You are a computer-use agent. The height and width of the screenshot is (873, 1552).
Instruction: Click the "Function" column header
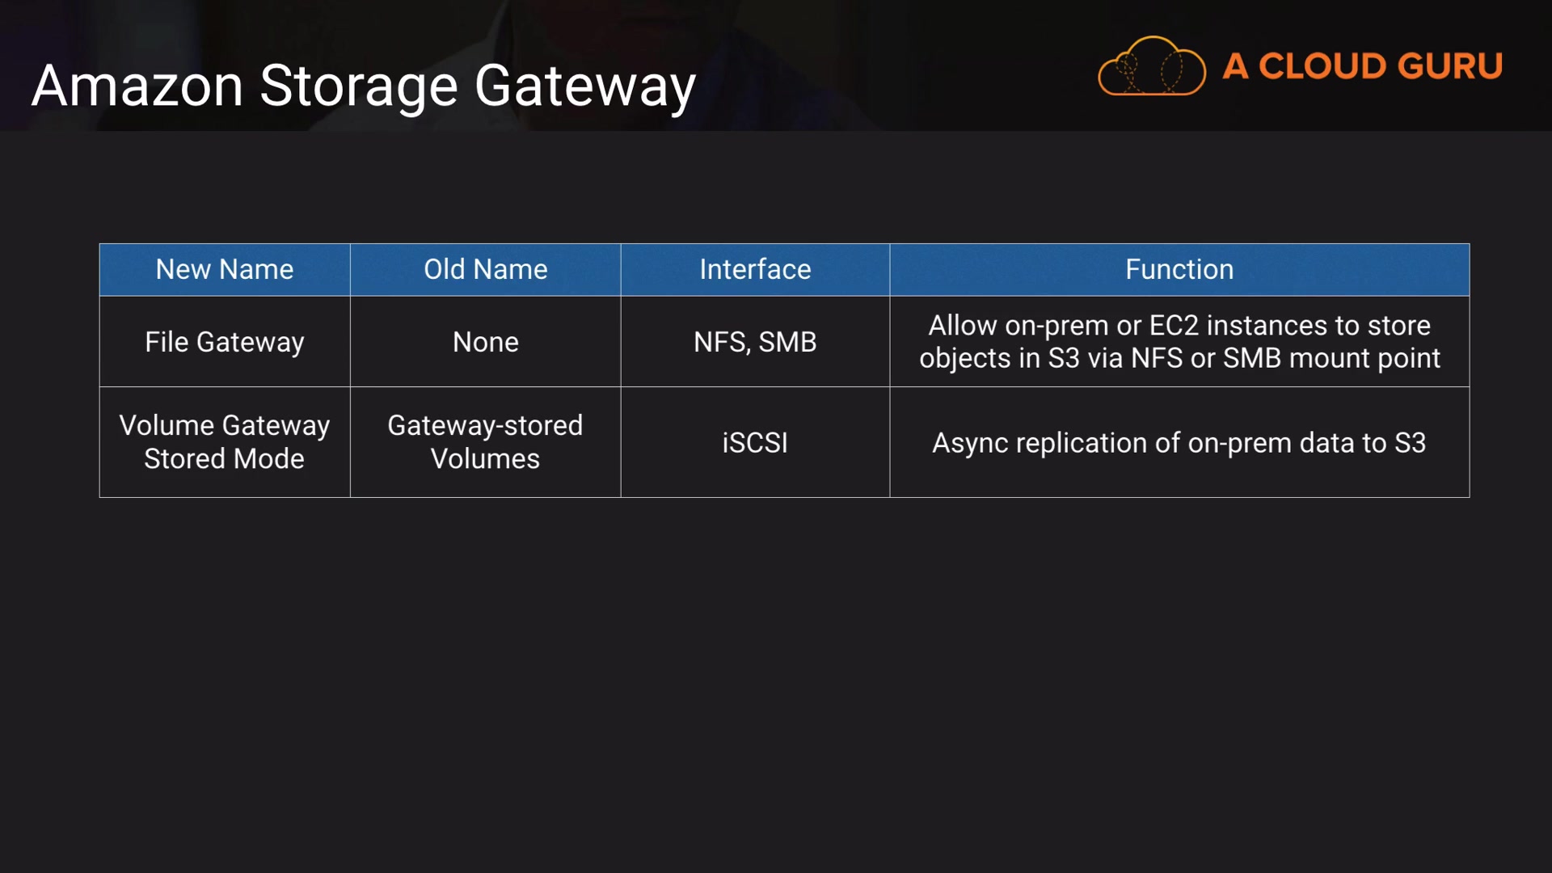coord(1179,269)
